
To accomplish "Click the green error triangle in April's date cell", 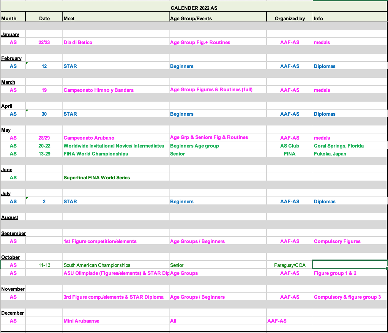I will 27,110.
